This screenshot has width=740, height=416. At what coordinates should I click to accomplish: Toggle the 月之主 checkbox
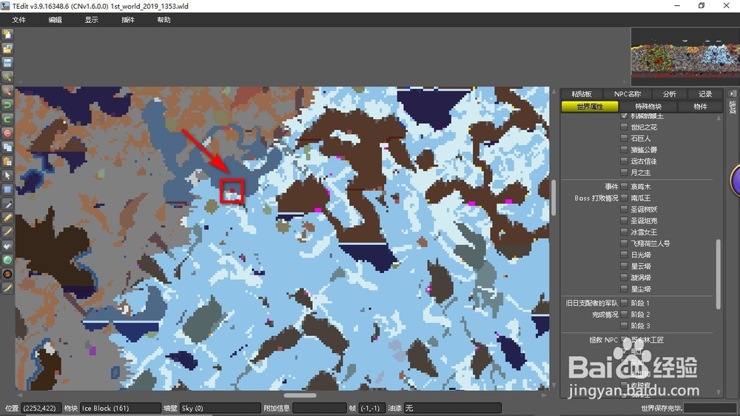(624, 172)
